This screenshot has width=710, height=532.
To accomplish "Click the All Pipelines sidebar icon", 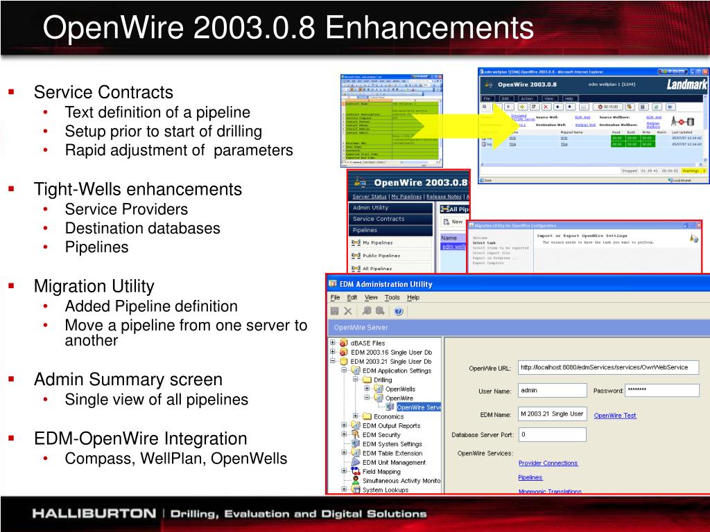I will click(356, 269).
